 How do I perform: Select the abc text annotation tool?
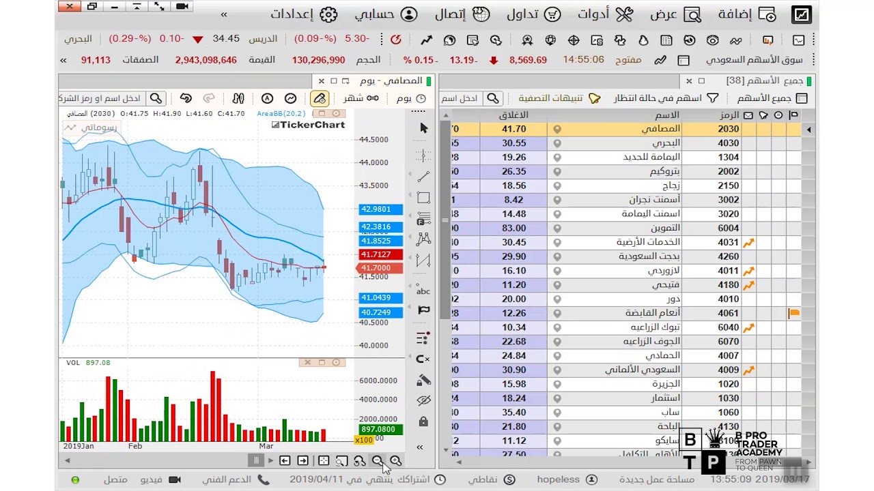[x=423, y=290]
